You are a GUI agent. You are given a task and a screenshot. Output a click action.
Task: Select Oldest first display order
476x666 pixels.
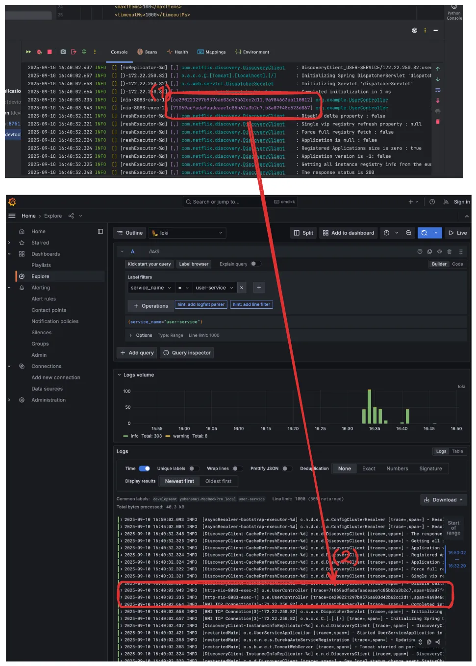[x=218, y=481]
